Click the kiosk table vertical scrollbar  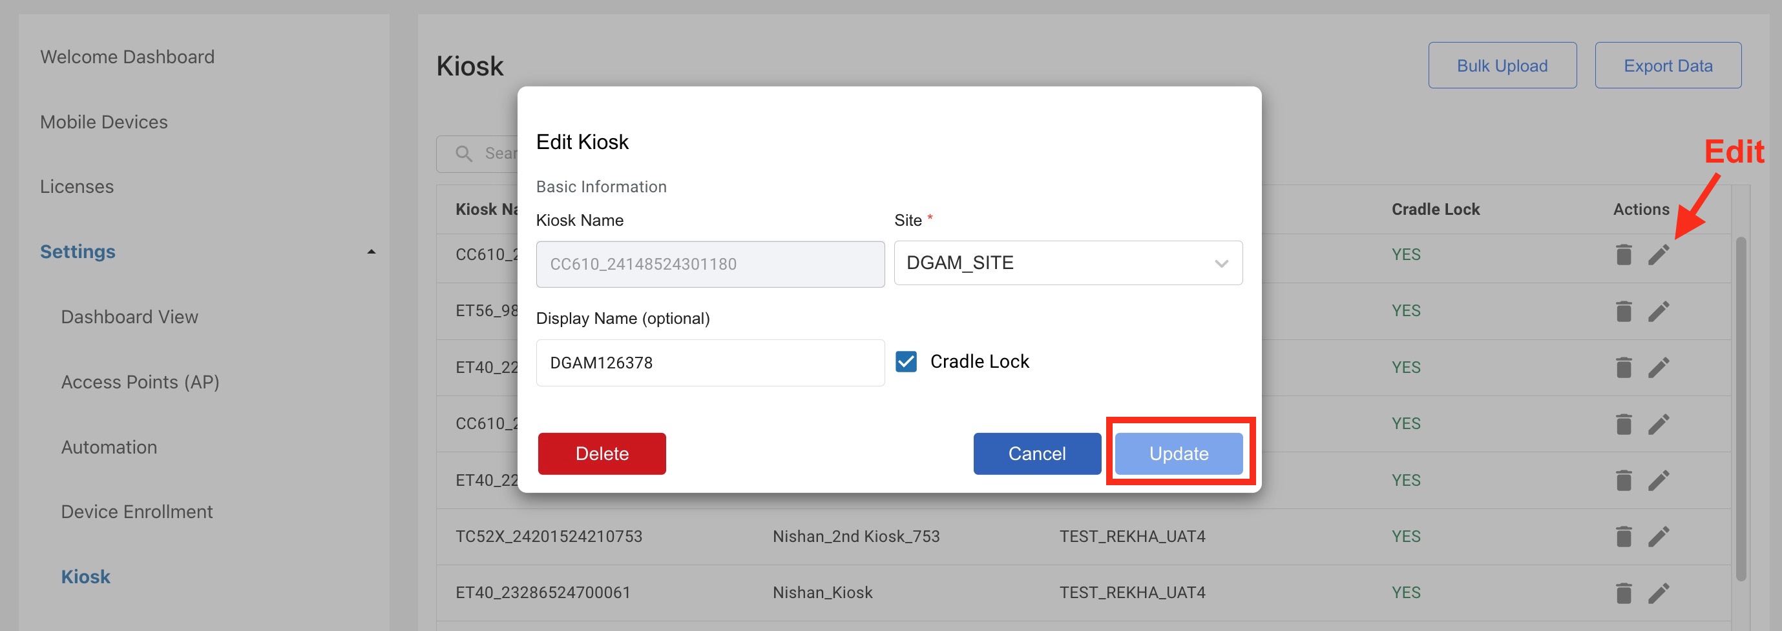click(1741, 409)
